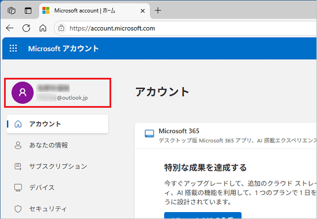
Task: Toggle the vertical tabs icon
Action: coord(28,10)
